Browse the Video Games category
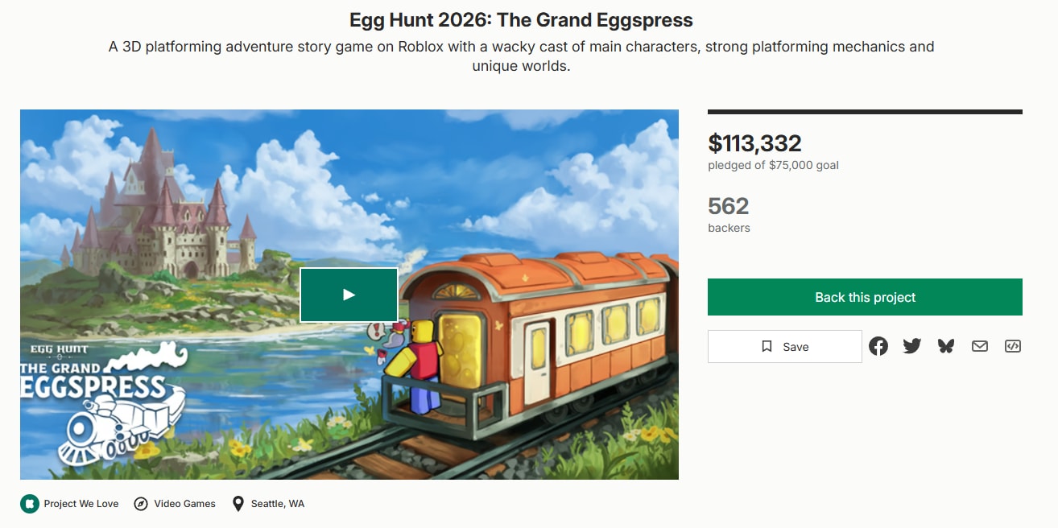This screenshot has width=1058, height=528. (x=185, y=504)
